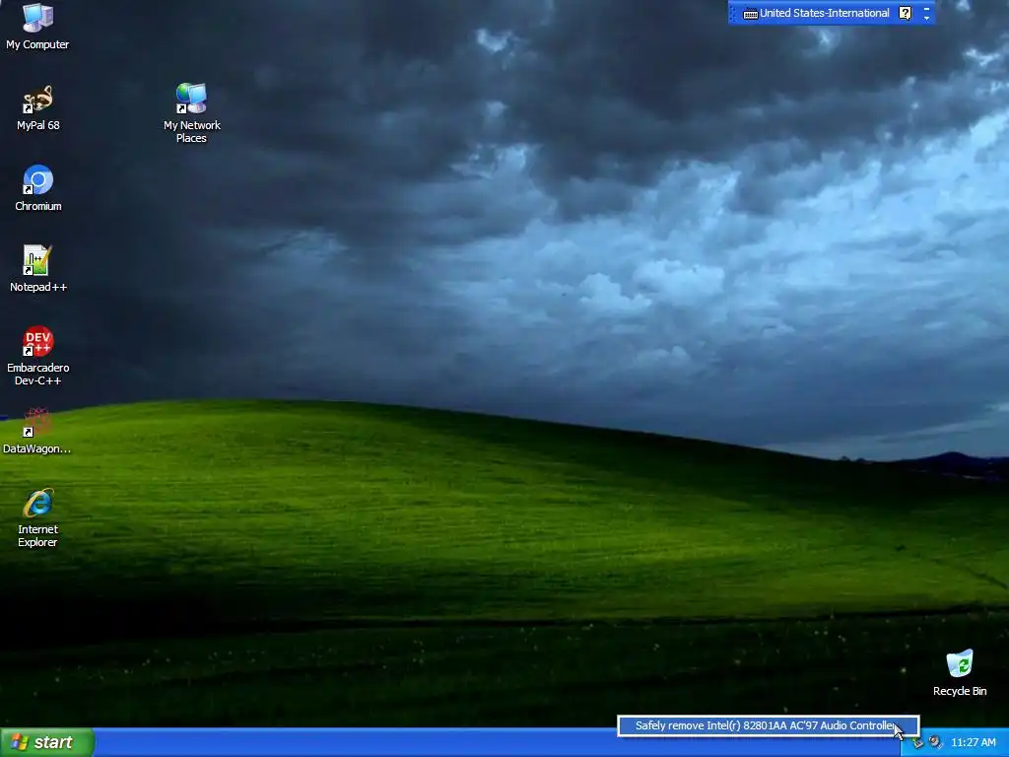Viewport: 1009px width, 757px height.
Task: Select the DataWagon desktop shortcut
Action: [x=36, y=431]
